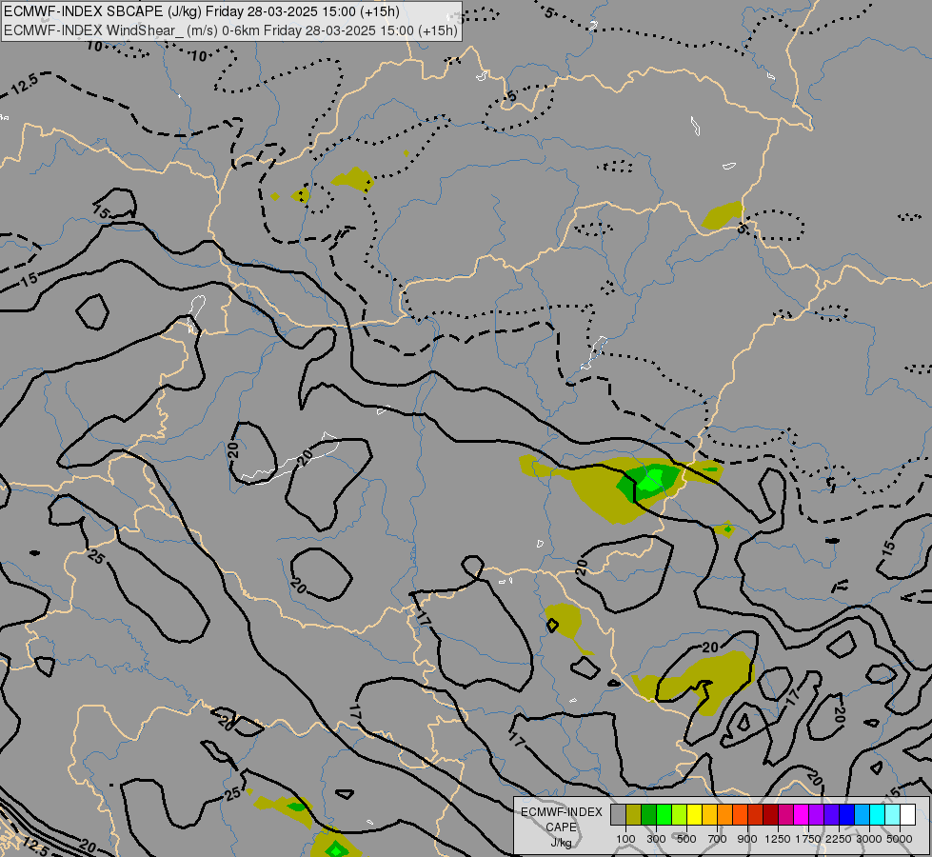Click the gray swatch in the CAPE legend
The height and width of the screenshot is (857, 932).
coord(618,814)
